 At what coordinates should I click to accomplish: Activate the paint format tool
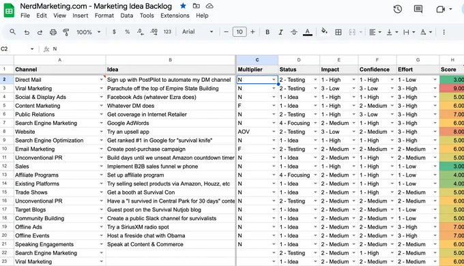click(66, 32)
